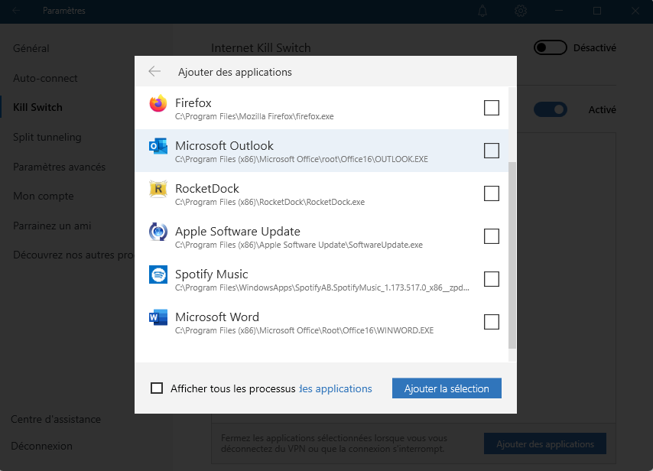Click the application list scrollbar thumb
The width and height of the screenshot is (653, 471).
click(512, 255)
